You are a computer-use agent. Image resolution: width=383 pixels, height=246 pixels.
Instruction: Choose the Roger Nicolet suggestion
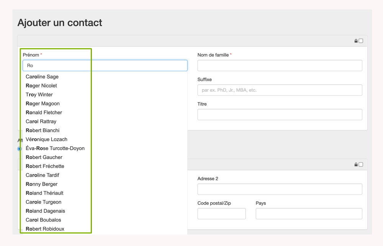point(41,85)
